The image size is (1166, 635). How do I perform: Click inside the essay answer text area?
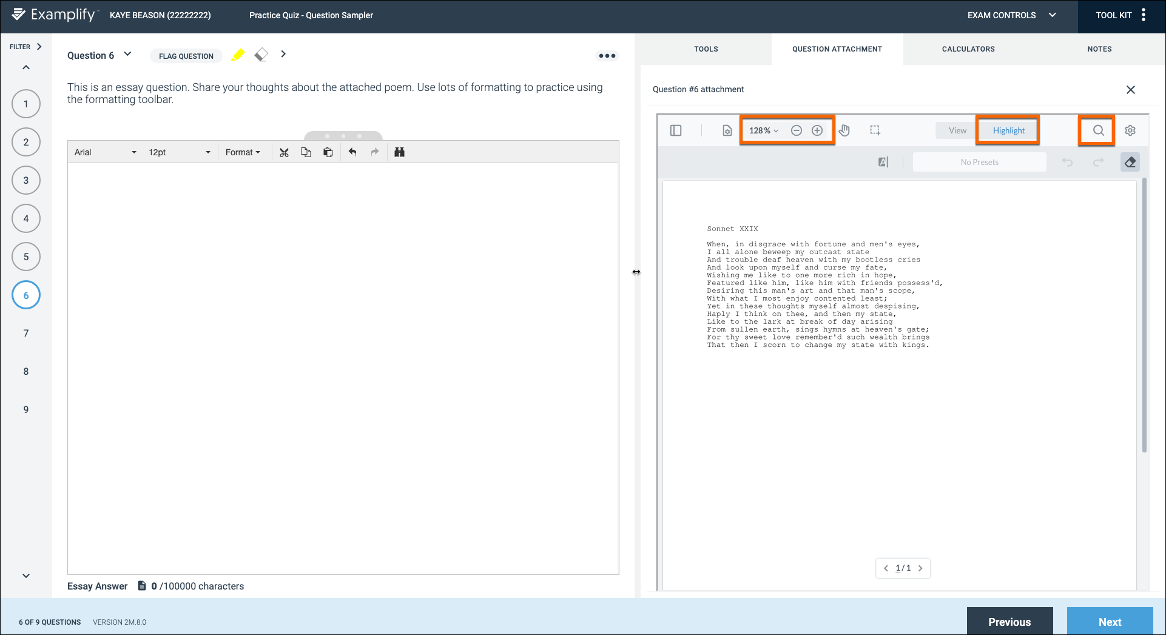coord(343,368)
